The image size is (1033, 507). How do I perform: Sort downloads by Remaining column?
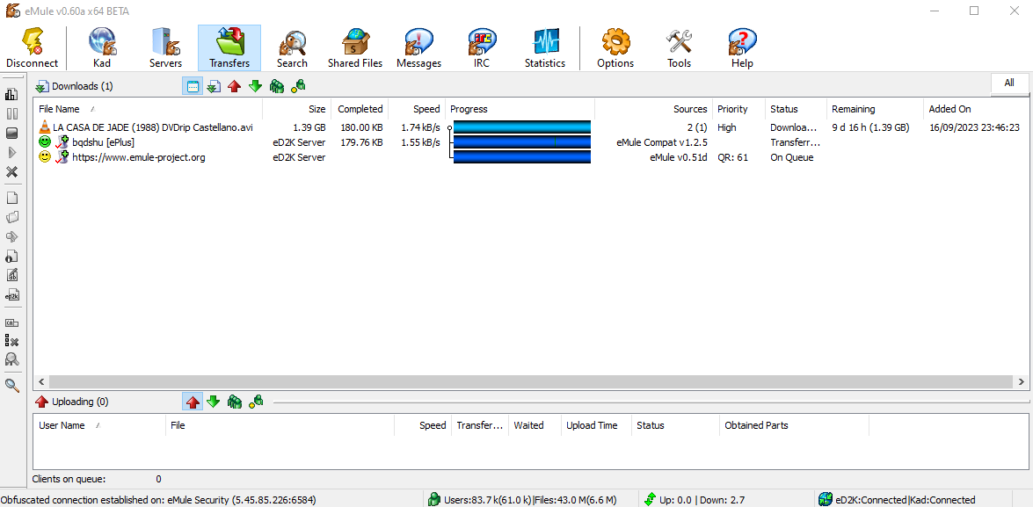click(876, 109)
